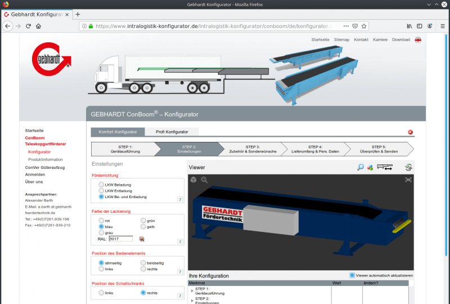Go to STEP 5 Überprüfen & Senden
Viewport: 450px width, 304px height.
[x=379, y=149]
